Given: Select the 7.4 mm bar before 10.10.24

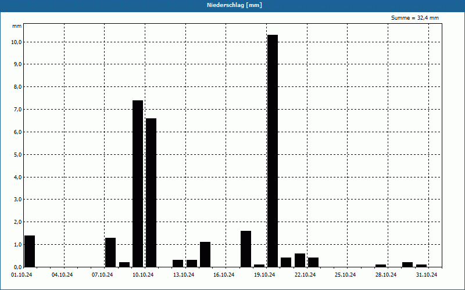Looking at the screenshot, I should click(x=138, y=183).
